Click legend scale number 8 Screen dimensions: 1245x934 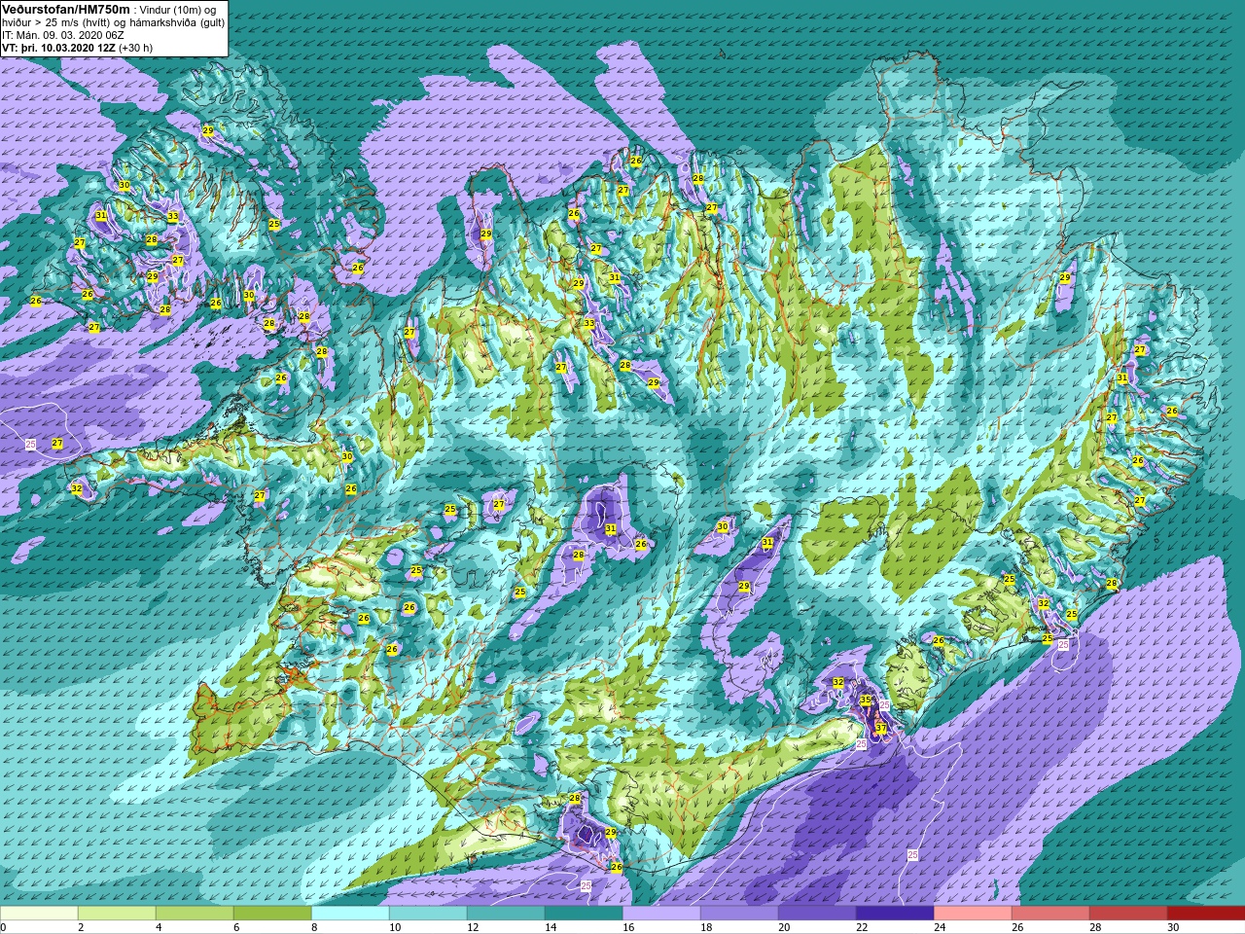pyautogui.click(x=314, y=927)
